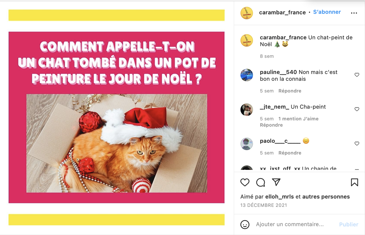Screen dimensions: 365x235
Task: Like the post with the heart icon
Action: [245, 182]
